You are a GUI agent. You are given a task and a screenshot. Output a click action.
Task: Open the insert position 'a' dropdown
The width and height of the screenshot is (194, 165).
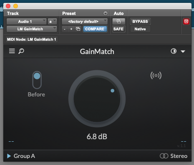[52, 22]
